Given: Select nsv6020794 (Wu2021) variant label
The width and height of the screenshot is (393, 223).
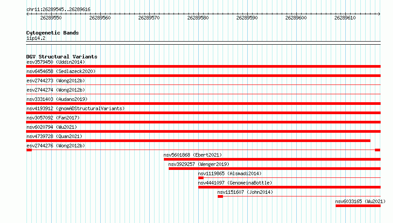Looking at the screenshot, I should (52, 127).
